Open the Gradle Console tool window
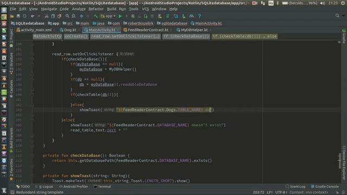This screenshot has width=347, height=195. [x=325, y=186]
